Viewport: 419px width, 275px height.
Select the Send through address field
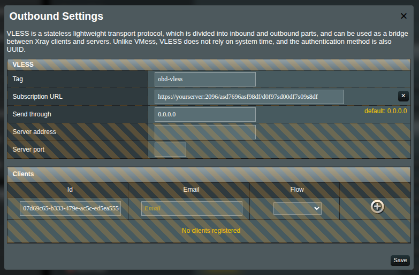tap(205, 114)
